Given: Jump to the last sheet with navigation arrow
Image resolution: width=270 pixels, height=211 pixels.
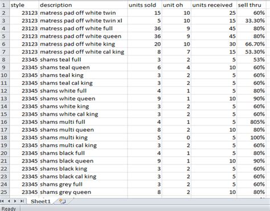Looking at the screenshot, I should click(22, 201).
